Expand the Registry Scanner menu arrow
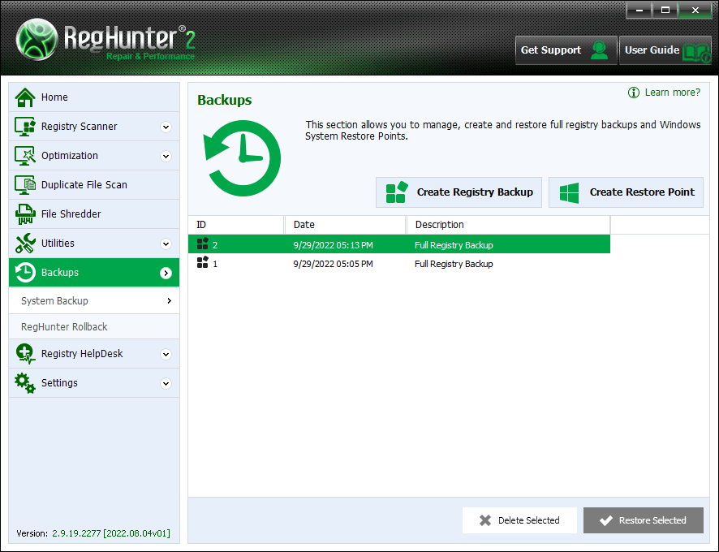Screen dimensions: 719x552 pyautogui.click(x=166, y=127)
